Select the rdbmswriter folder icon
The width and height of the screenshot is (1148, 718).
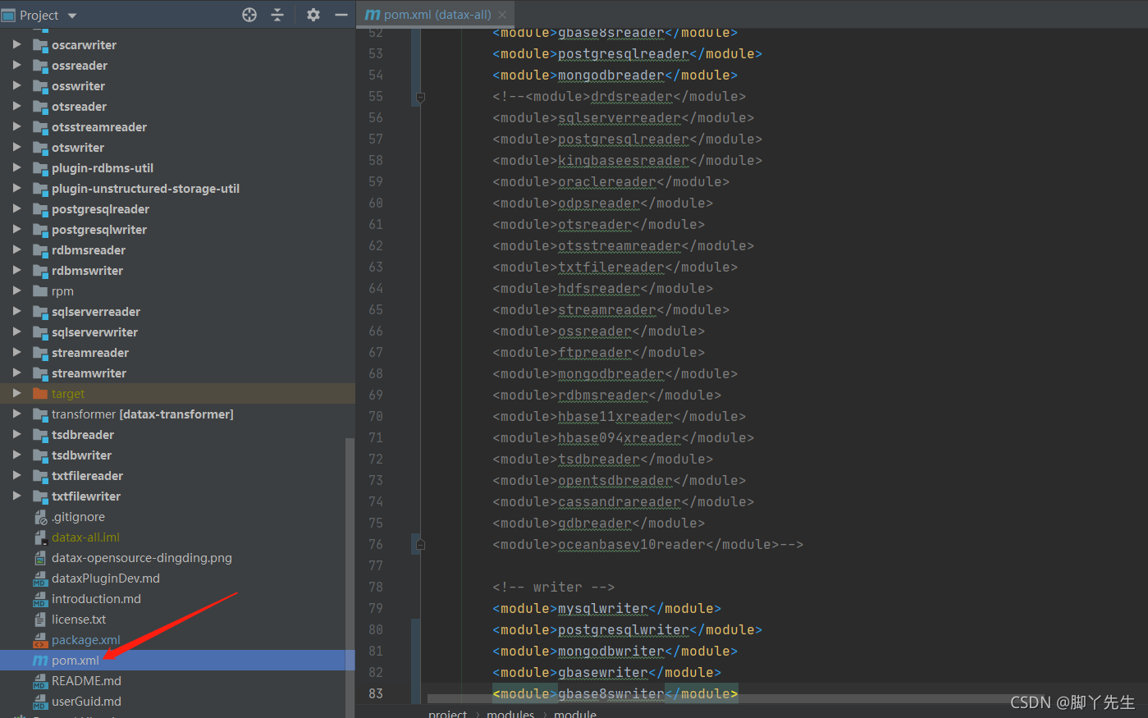pyautogui.click(x=40, y=271)
